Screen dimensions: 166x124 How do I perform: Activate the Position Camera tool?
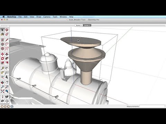coord(2,97)
